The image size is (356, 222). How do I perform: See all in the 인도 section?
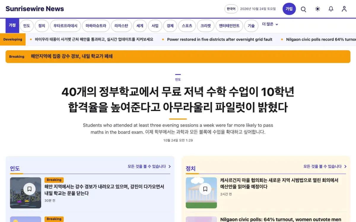(x=149, y=167)
